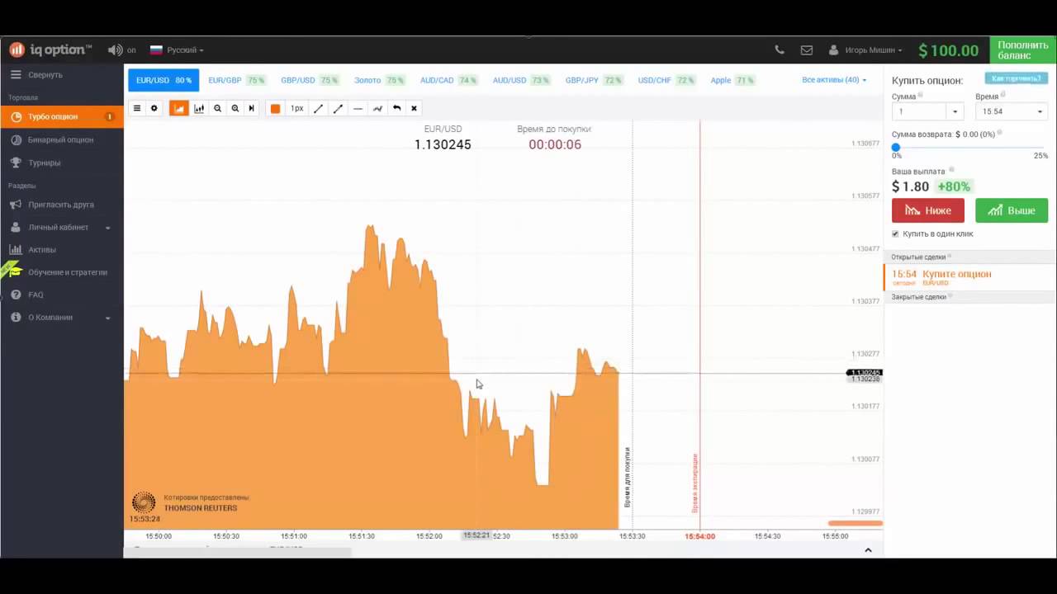Click bottom panel expand up-arrow
Viewport: 1057px width, 594px height.
coord(868,550)
